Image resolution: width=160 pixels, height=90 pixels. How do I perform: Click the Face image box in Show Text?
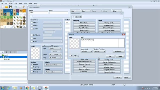74,43
